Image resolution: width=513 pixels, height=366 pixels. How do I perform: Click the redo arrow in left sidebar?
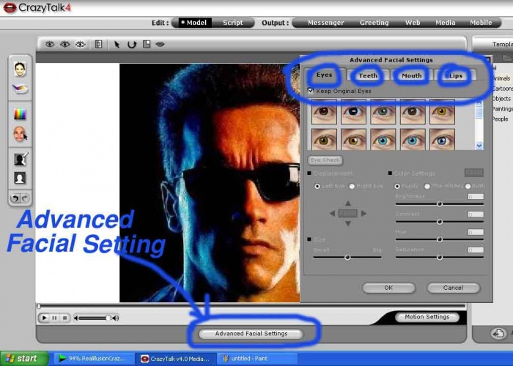click(25, 198)
